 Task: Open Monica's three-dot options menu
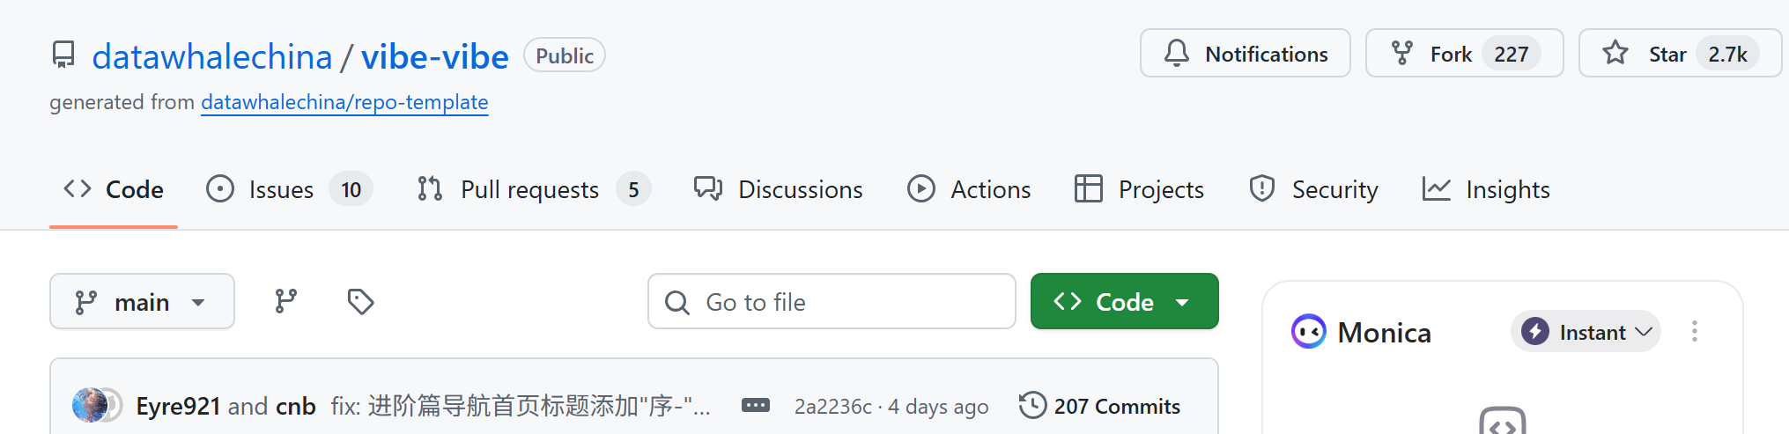pyautogui.click(x=1694, y=332)
